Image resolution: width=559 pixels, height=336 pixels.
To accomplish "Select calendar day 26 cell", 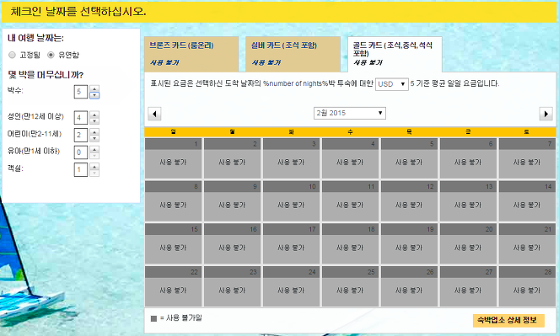I will tap(409, 286).
